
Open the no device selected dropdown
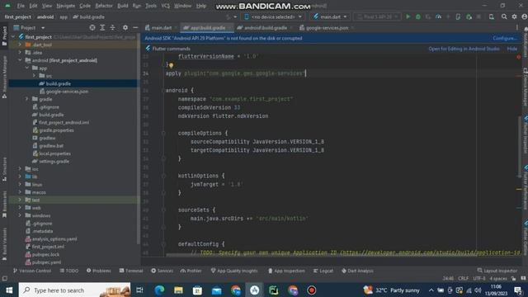273,16
